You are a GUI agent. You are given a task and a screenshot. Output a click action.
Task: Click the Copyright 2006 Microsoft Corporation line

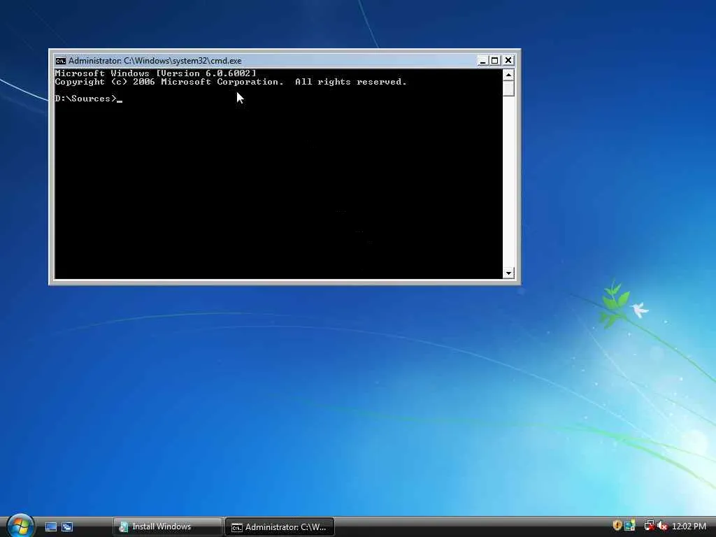pyautogui.click(x=231, y=82)
